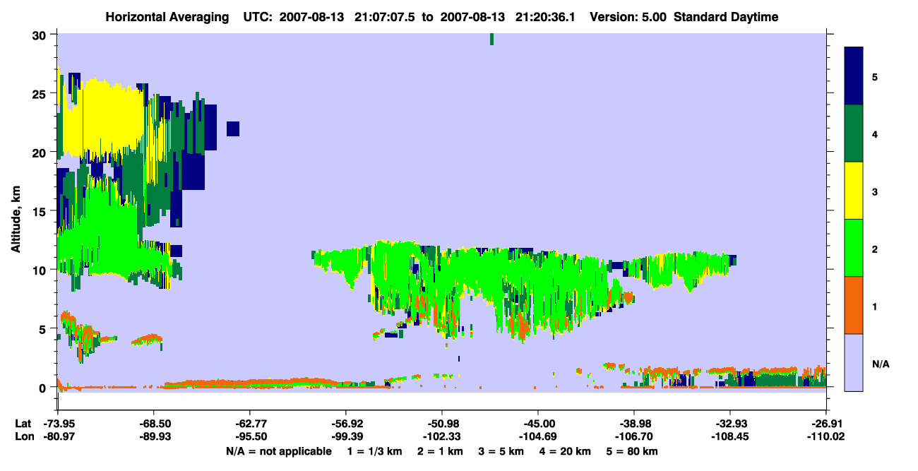This screenshot has height=471, width=918.
Task: Click the 'Lon' row label
Action: (23, 437)
